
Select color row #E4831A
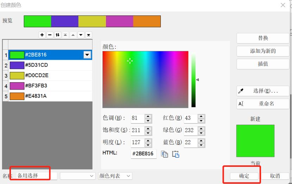click(50, 96)
